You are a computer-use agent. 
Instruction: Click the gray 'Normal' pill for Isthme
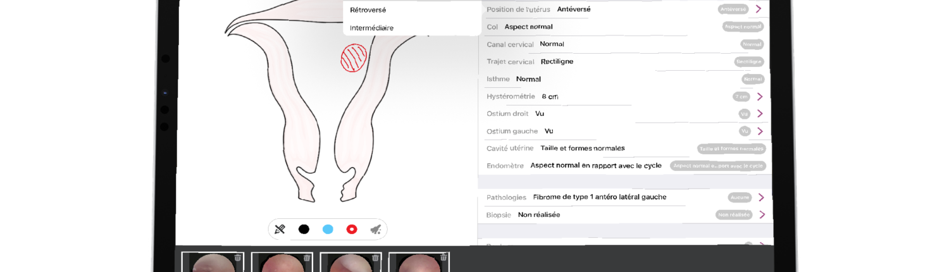pyautogui.click(x=753, y=79)
